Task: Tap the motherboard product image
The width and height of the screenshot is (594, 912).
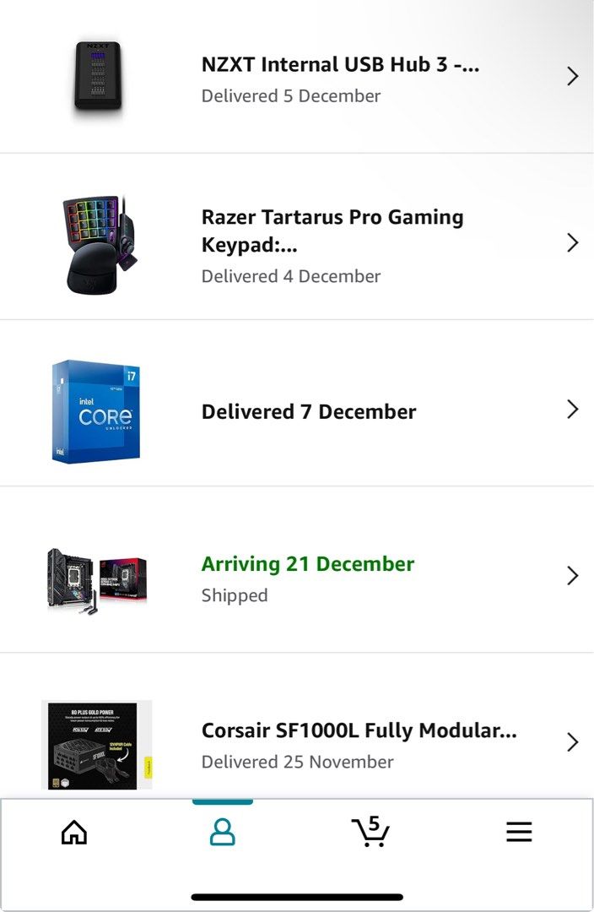Action: pyautogui.click(x=96, y=580)
